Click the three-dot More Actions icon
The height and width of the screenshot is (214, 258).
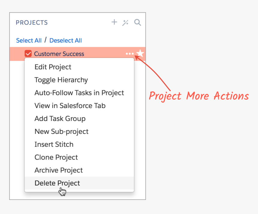(x=130, y=54)
